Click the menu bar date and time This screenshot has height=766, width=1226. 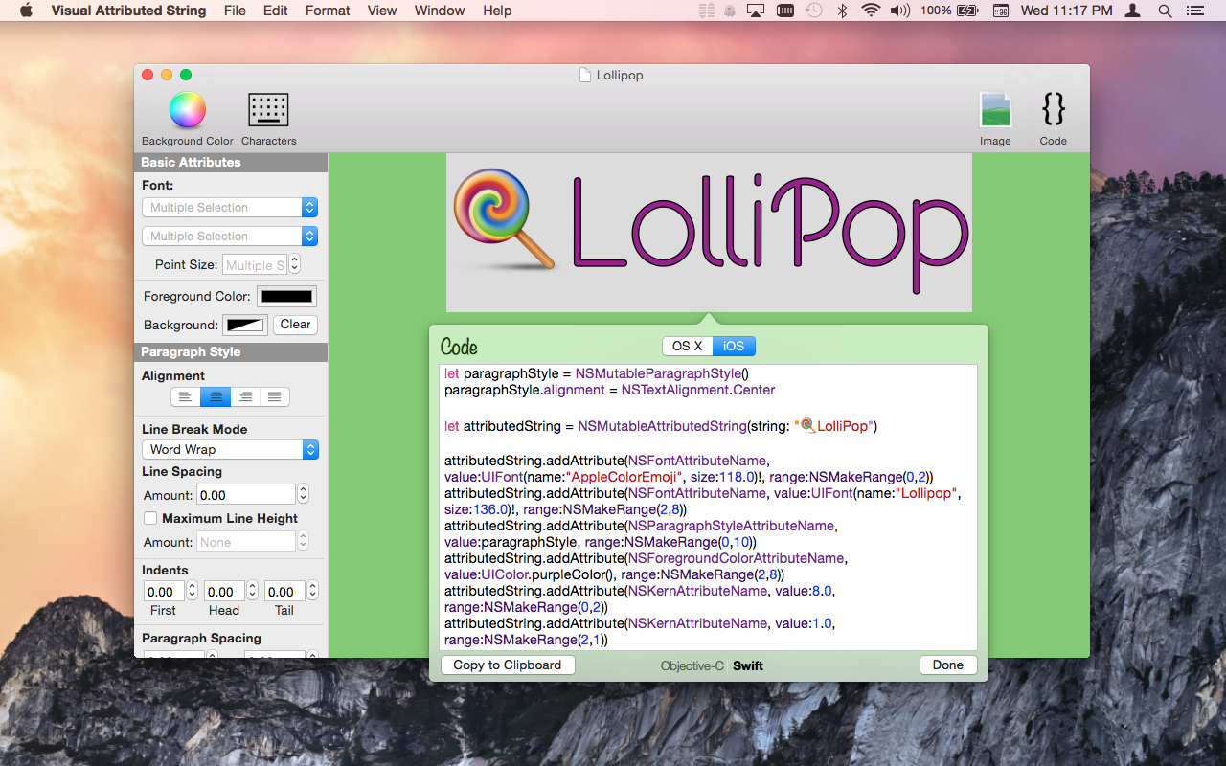coord(1066,11)
